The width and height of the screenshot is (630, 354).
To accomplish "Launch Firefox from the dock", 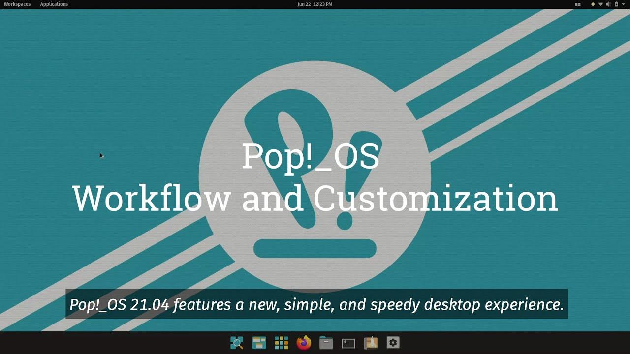I will tap(304, 343).
